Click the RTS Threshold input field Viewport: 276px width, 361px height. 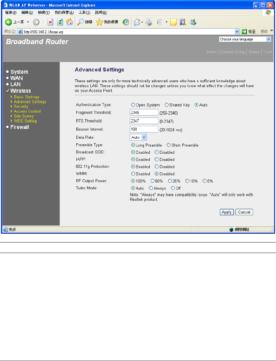point(144,121)
